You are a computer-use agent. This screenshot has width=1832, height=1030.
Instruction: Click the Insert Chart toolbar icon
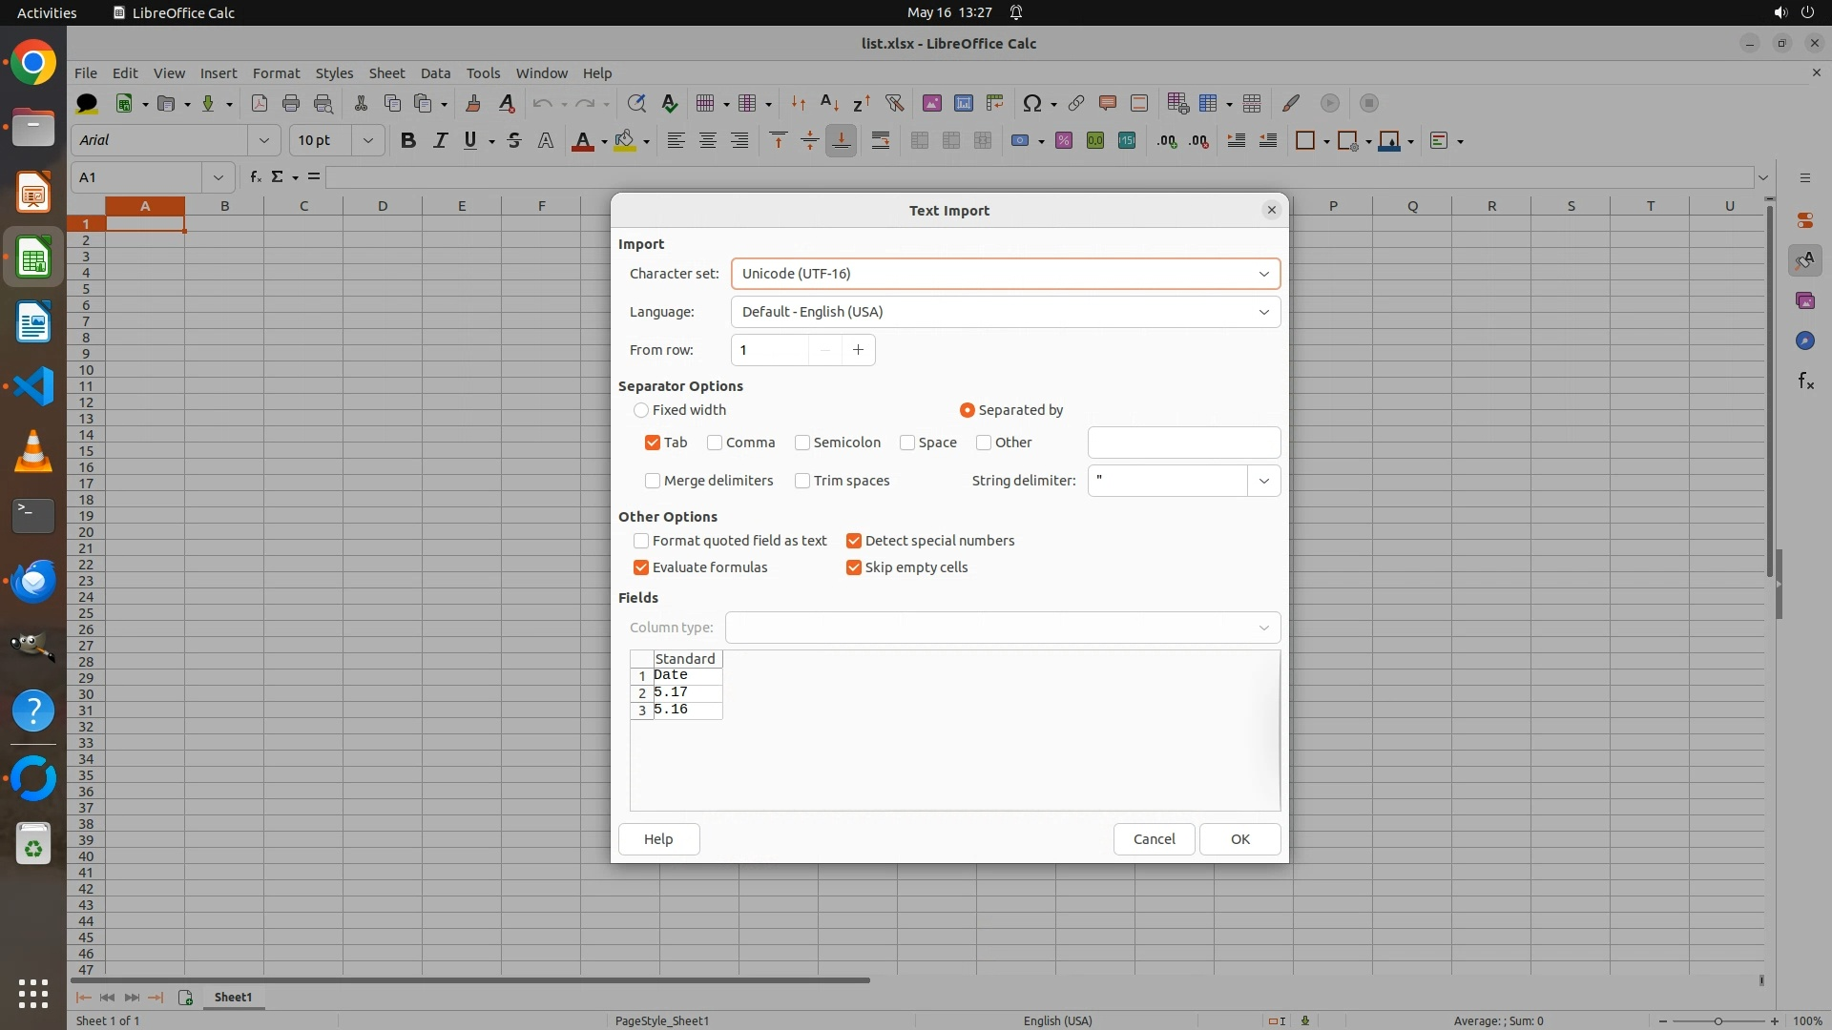(x=963, y=103)
